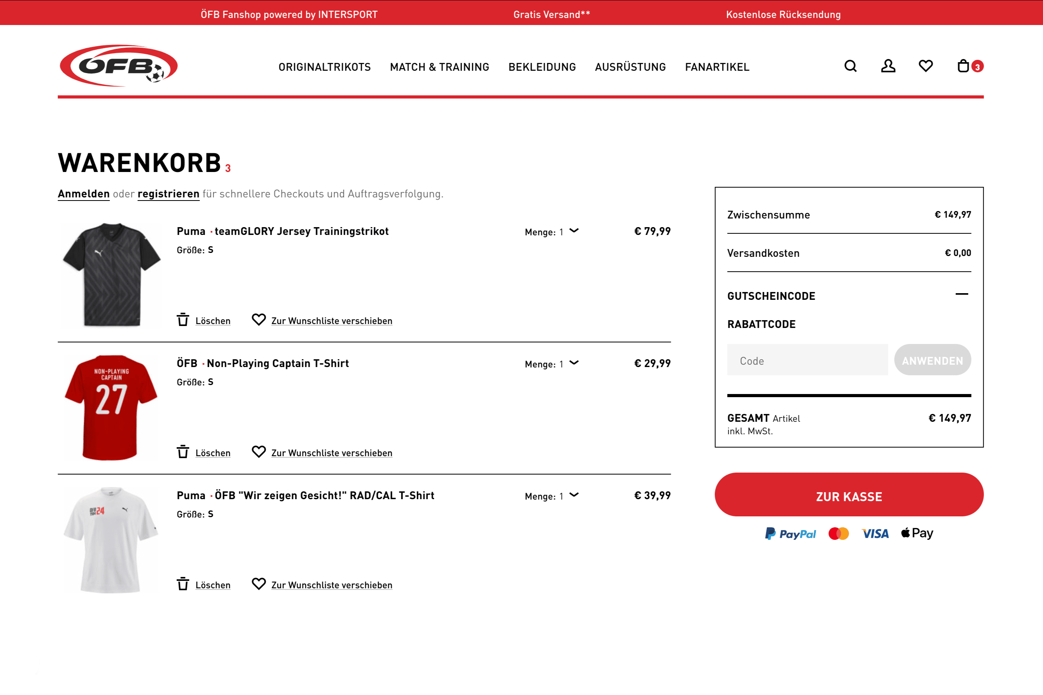Screen dimensions: 1043x695
Task: Click trash icon for teamGLORY Jersey
Action: point(183,320)
